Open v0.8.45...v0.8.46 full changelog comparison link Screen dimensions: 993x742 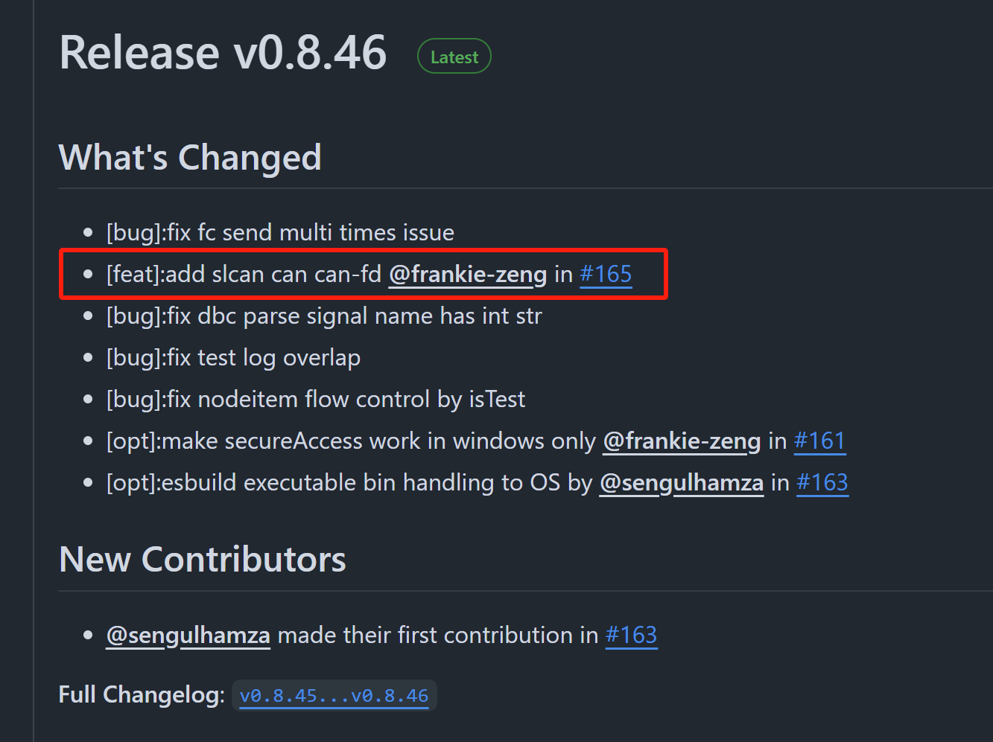[x=334, y=696]
